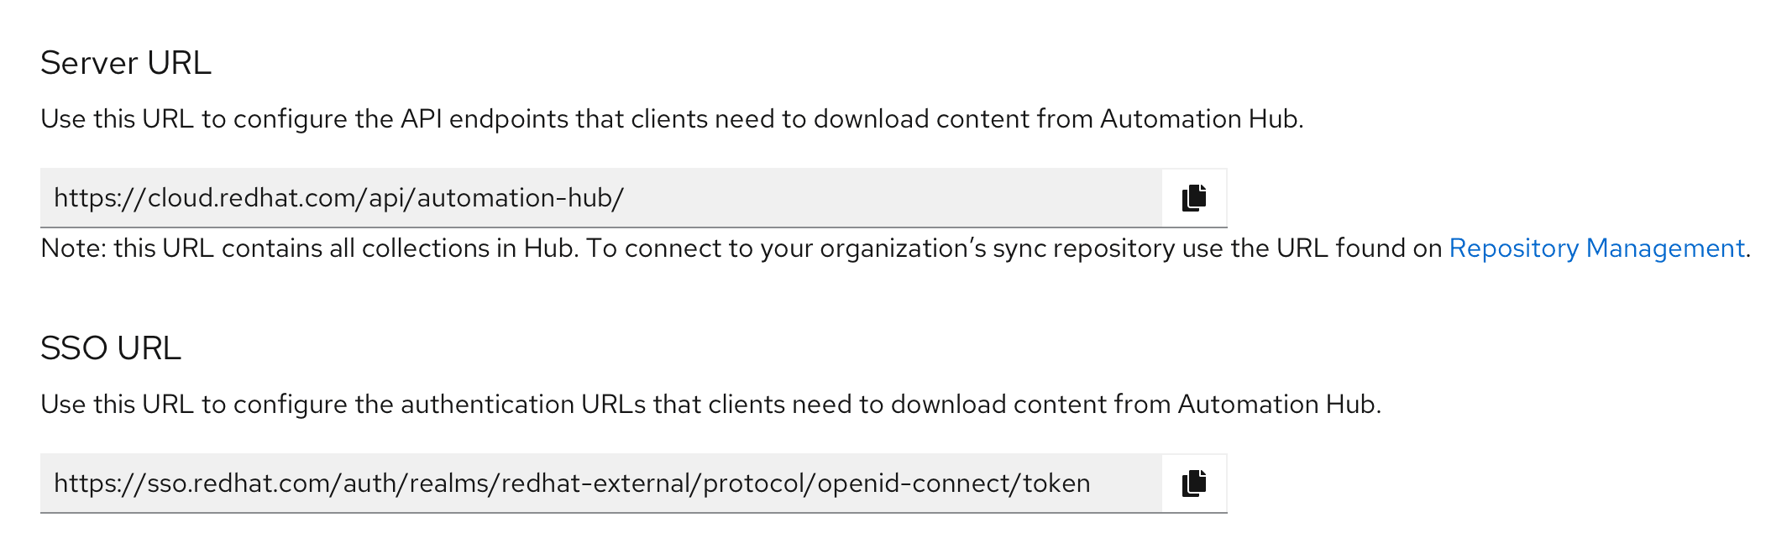Image resolution: width=1792 pixels, height=554 pixels.
Task: Click the word "Note:" under the Server URL field
Action: 74,248
